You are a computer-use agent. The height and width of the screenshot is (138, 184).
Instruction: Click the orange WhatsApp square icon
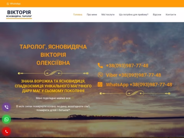pos(100,84)
